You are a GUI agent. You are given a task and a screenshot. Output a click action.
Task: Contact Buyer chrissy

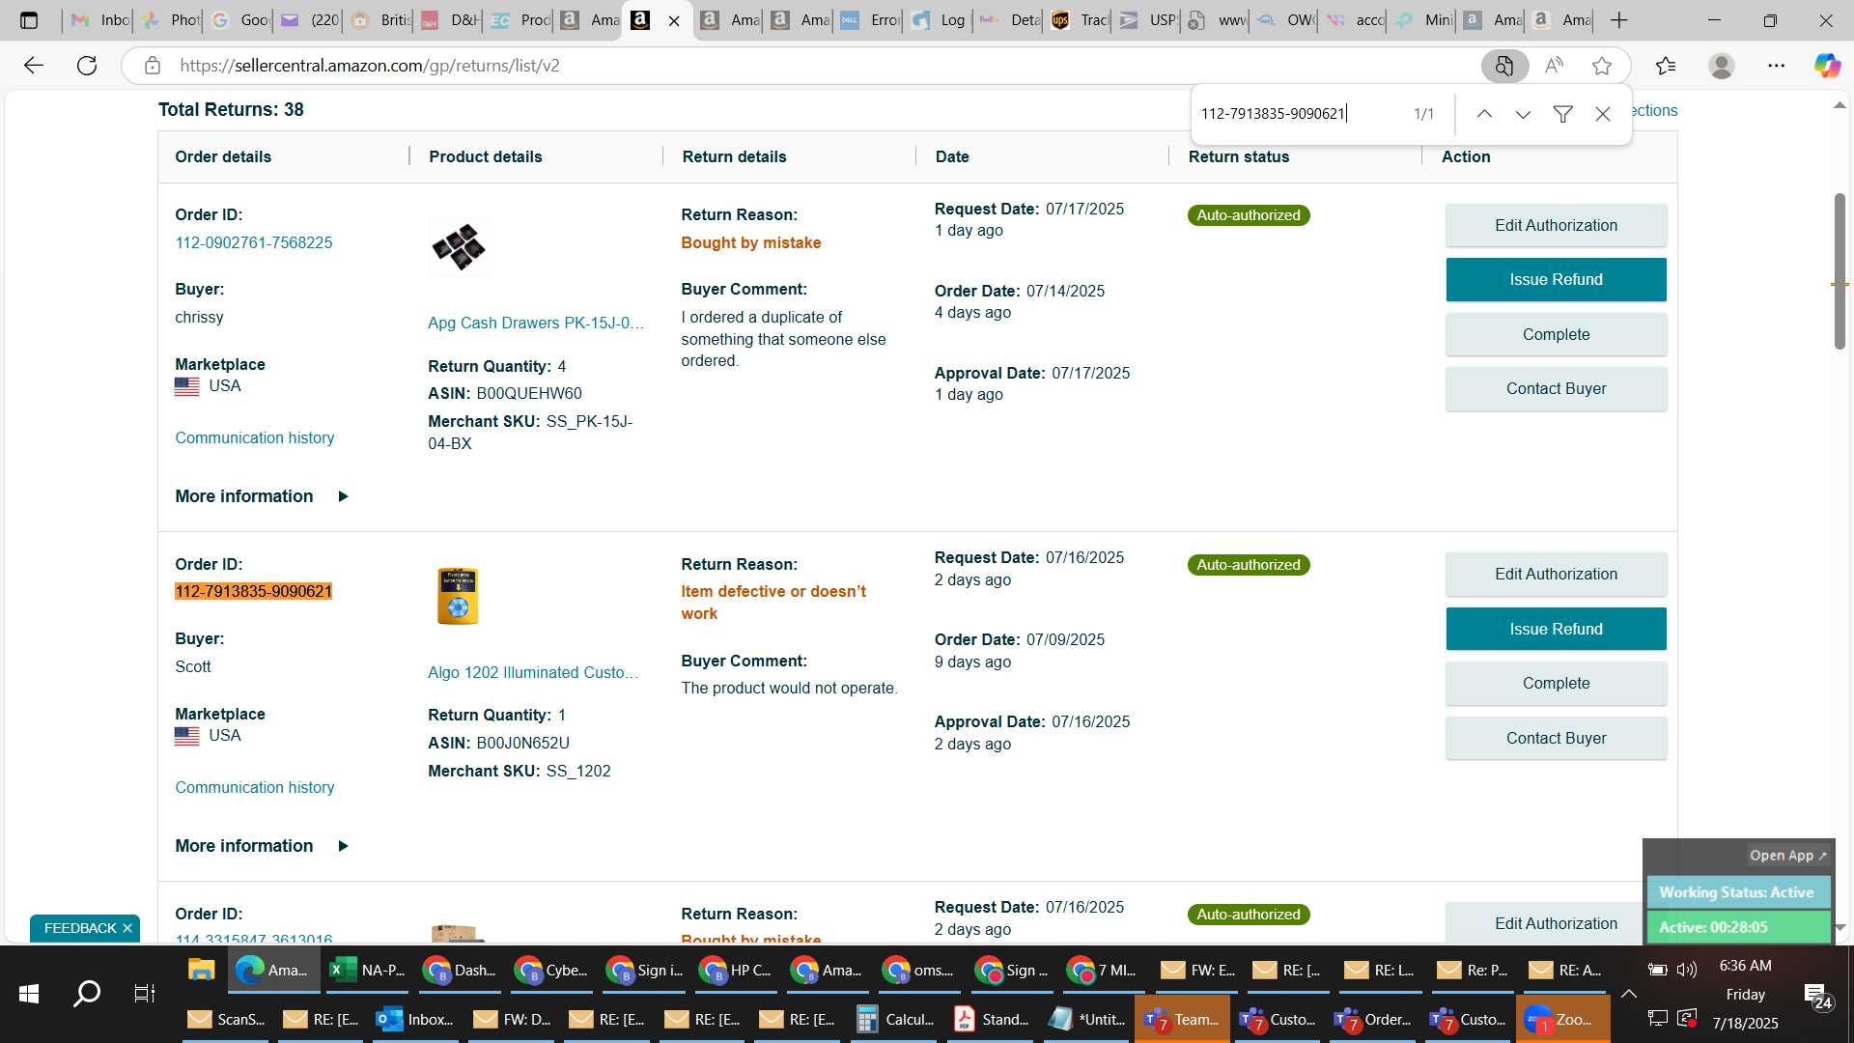pyautogui.click(x=1556, y=388)
